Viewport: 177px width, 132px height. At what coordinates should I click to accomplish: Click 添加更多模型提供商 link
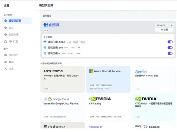pyautogui.click(x=51, y=63)
